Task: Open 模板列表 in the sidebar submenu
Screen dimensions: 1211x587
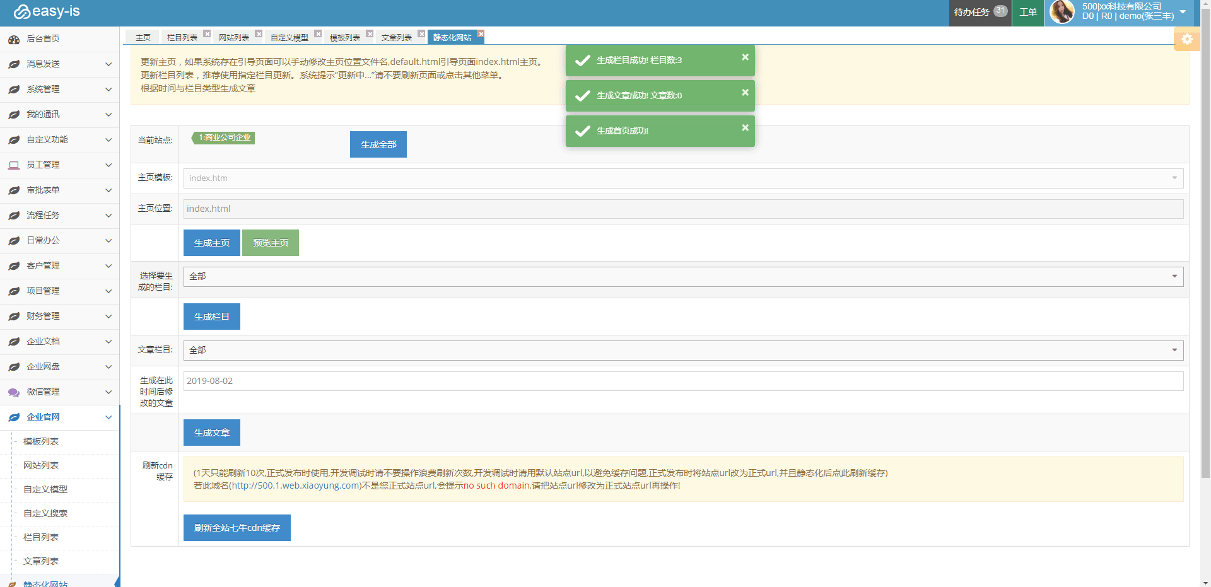Action: pyautogui.click(x=41, y=441)
